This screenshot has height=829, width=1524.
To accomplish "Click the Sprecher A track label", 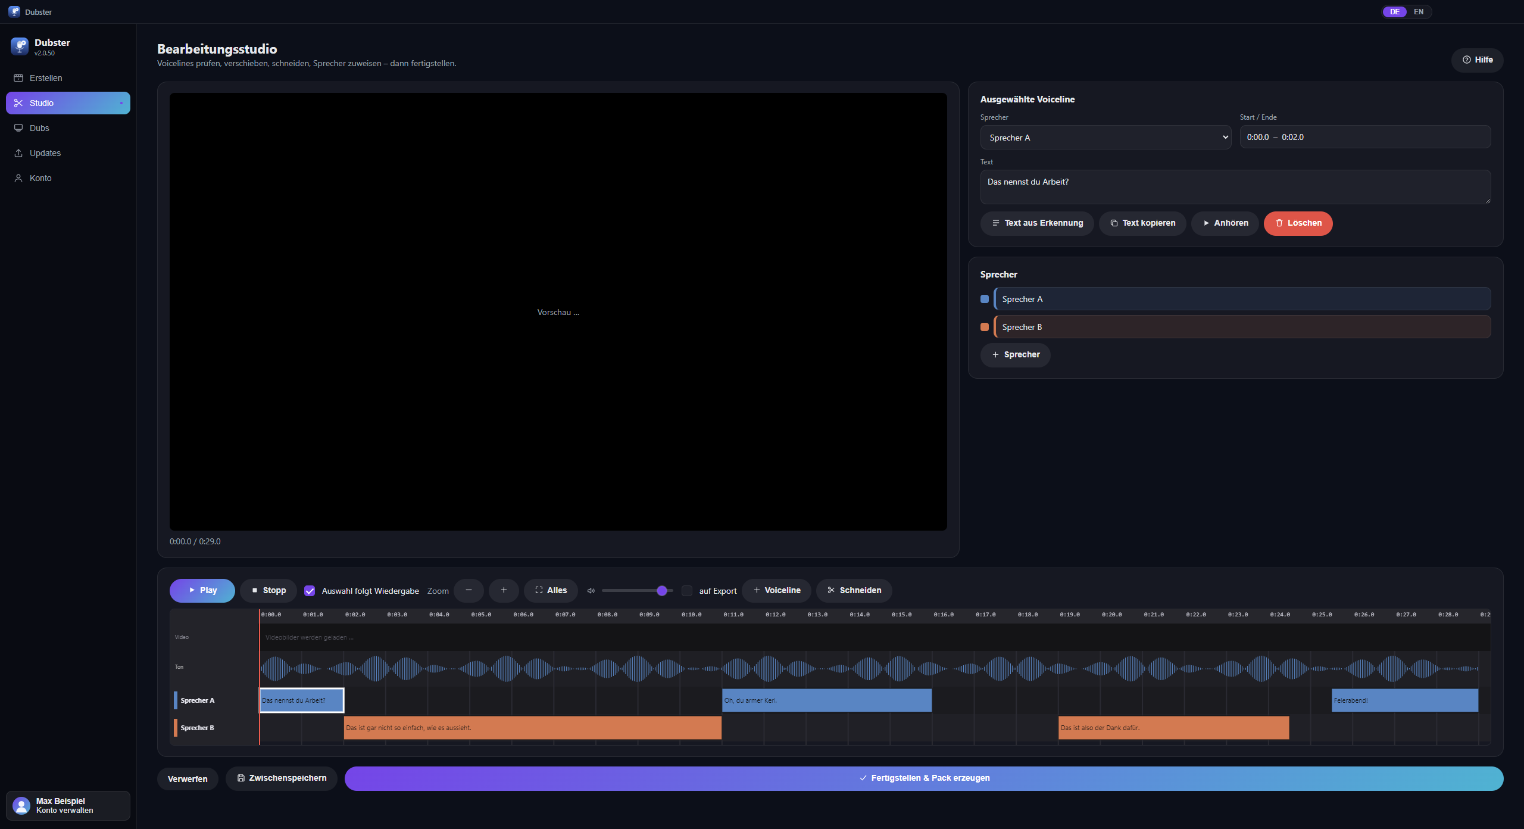I will pyautogui.click(x=197, y=700).
